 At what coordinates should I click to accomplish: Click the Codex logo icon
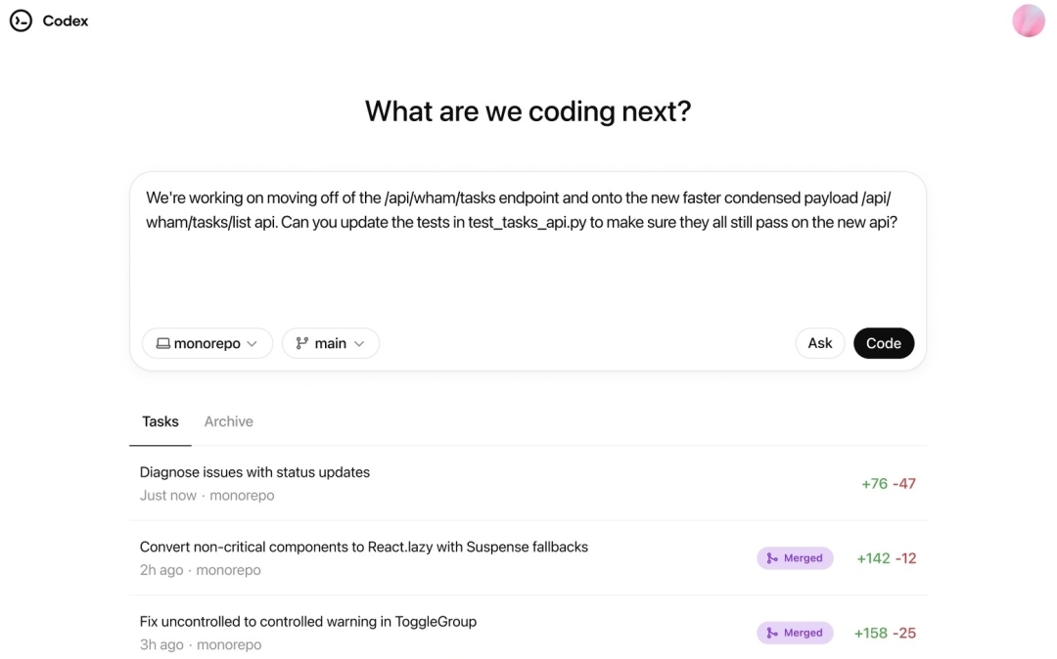coord(21,21)
